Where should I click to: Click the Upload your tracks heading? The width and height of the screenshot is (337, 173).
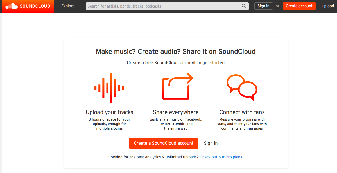point(109,112)
